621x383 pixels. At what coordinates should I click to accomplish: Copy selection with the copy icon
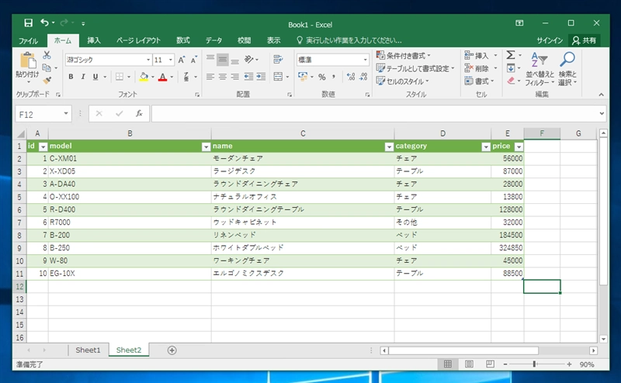[47, 67]
